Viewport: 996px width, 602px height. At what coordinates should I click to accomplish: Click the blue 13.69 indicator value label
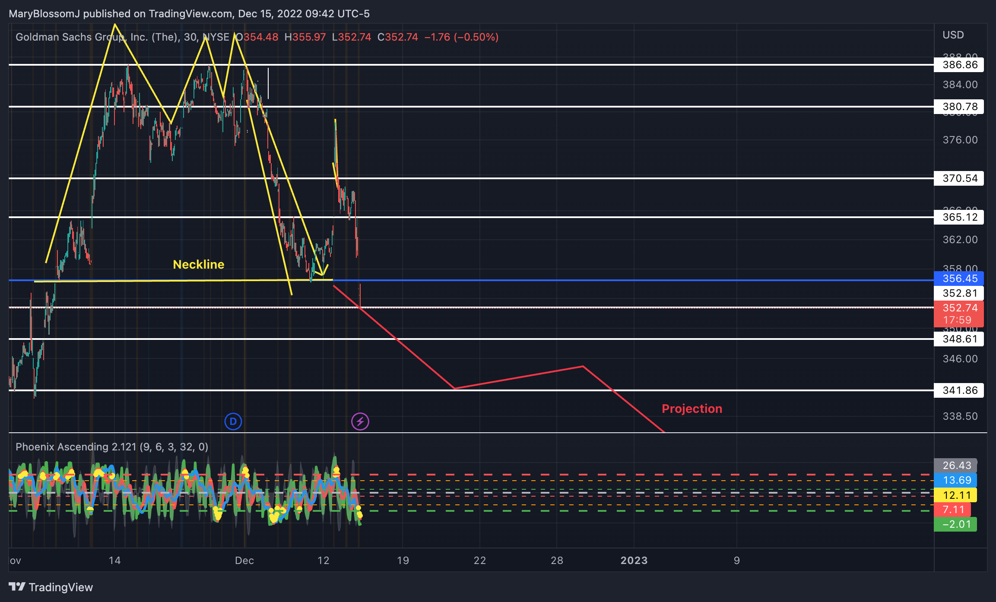tap(956, 480)
